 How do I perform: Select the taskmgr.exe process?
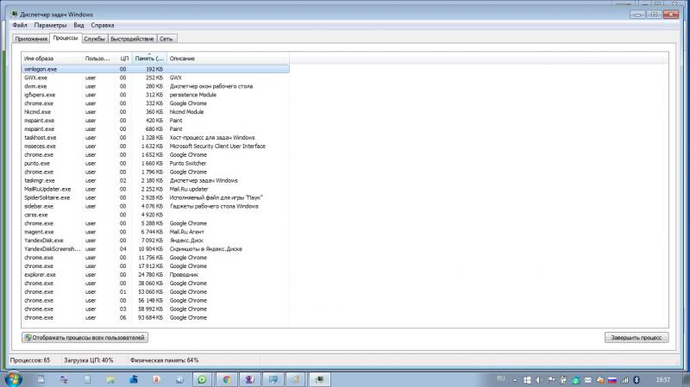(x=155, y=181)
